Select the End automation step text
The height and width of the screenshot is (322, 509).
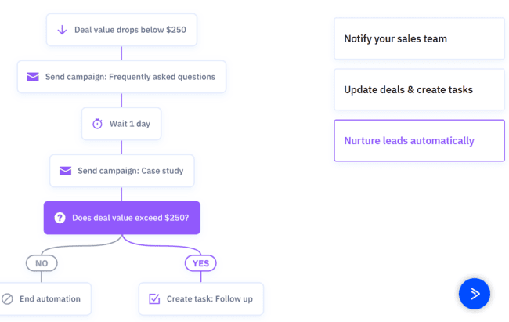pyautogui.click(x=50, y=298)
